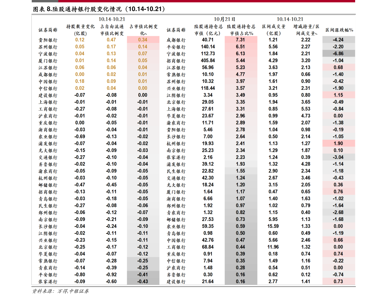
Task: Select the pink-highlighted 1.90 cell
Action: pos(338,143)
